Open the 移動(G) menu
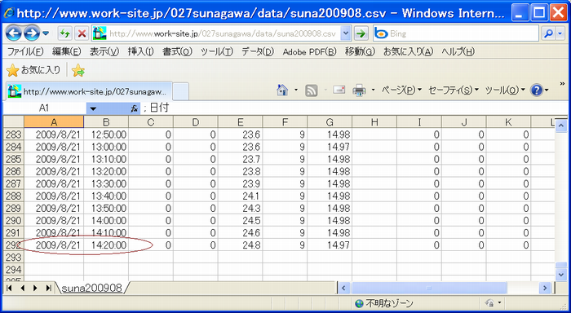Viewport: 571px width, 313px height. [360, 52]
